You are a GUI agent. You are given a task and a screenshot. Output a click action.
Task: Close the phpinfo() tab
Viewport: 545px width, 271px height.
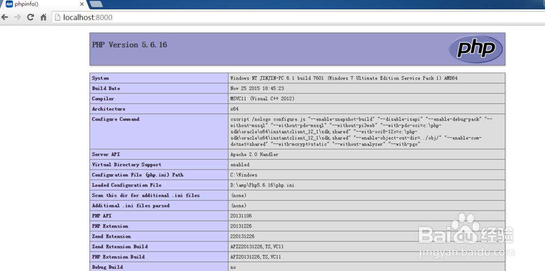(82, 4)
